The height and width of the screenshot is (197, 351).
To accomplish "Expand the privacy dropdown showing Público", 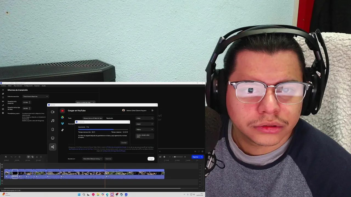I will coord(145,129).
